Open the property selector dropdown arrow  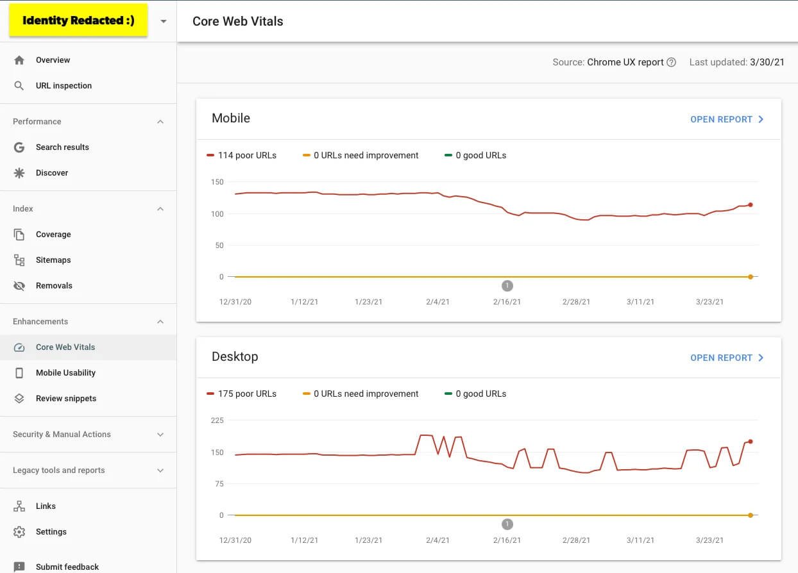(164, 21)
